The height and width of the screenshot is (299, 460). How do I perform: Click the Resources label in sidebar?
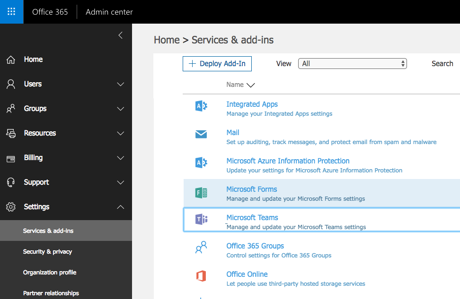point(40,133)
